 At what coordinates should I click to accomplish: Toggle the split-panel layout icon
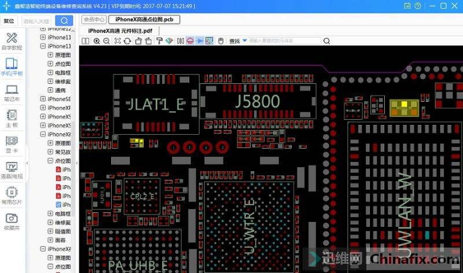tap(86, 41)
